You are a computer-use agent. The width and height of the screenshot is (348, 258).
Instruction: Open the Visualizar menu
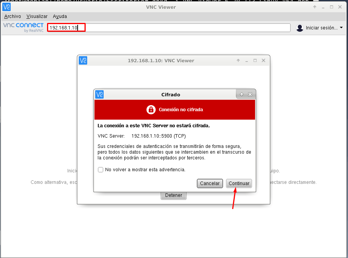pyautogui.click(x=37, y=16)
